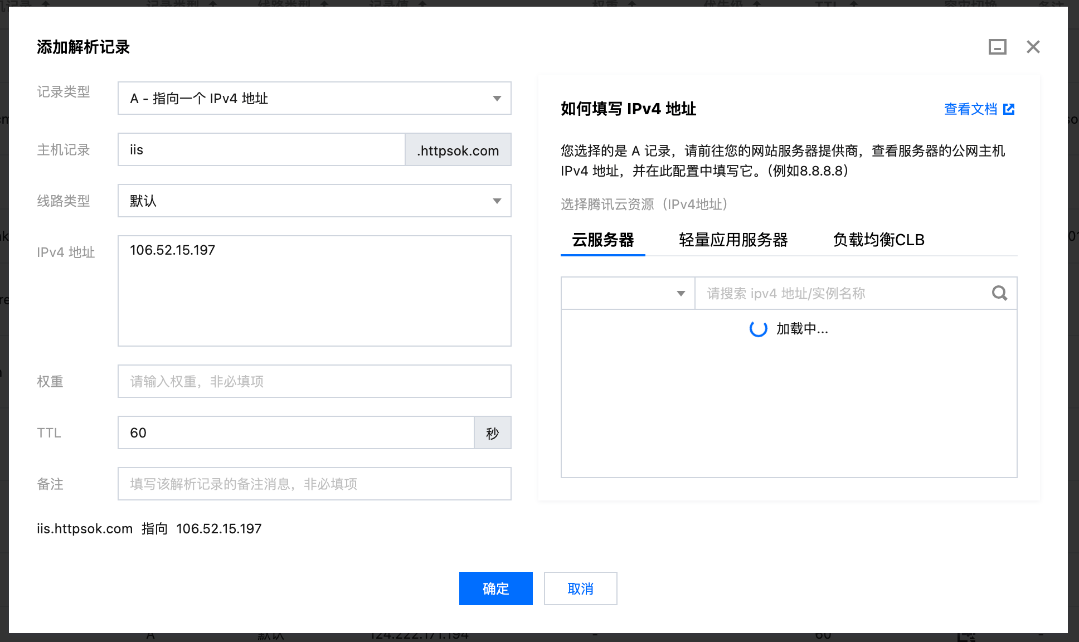Click the TTL input field

[x=295, y=433]
